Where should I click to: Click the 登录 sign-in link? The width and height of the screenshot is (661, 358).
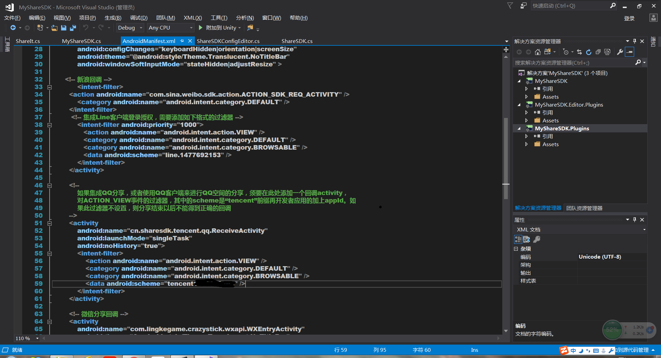coord(629,18)
